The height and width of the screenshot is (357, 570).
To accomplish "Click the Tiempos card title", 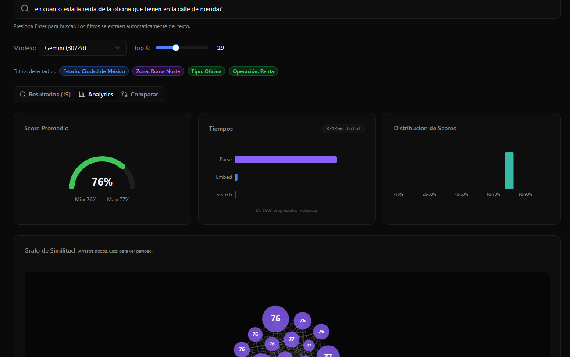I will pos(221,129).
